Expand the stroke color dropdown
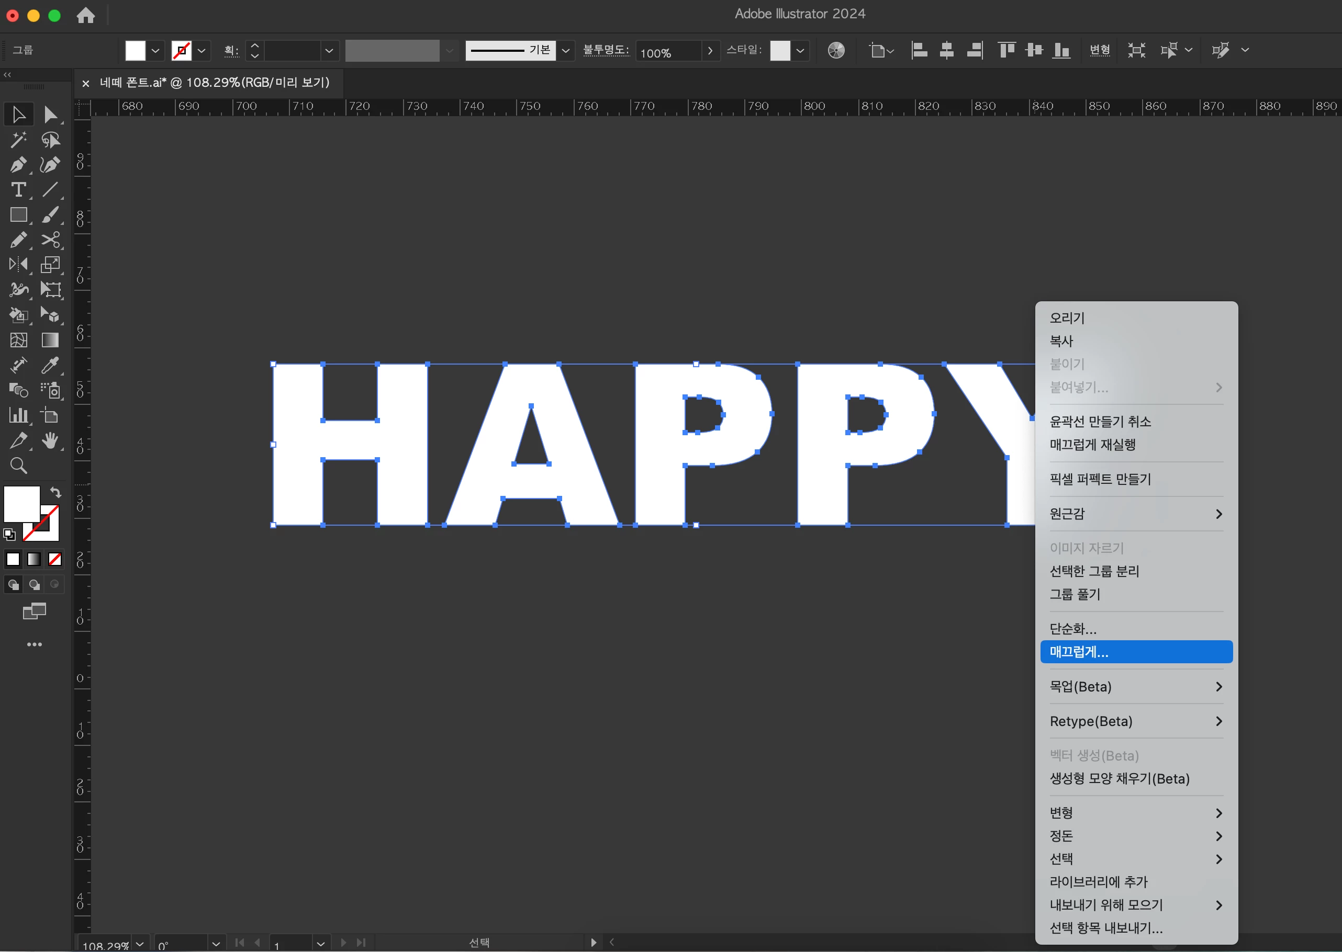The image size is (1342, 952). click(x=201, y=50)
